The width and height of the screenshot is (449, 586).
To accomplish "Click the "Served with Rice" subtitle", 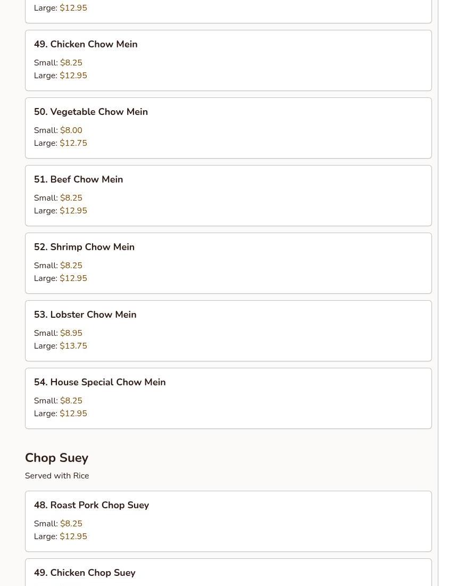I will [57, 476].
